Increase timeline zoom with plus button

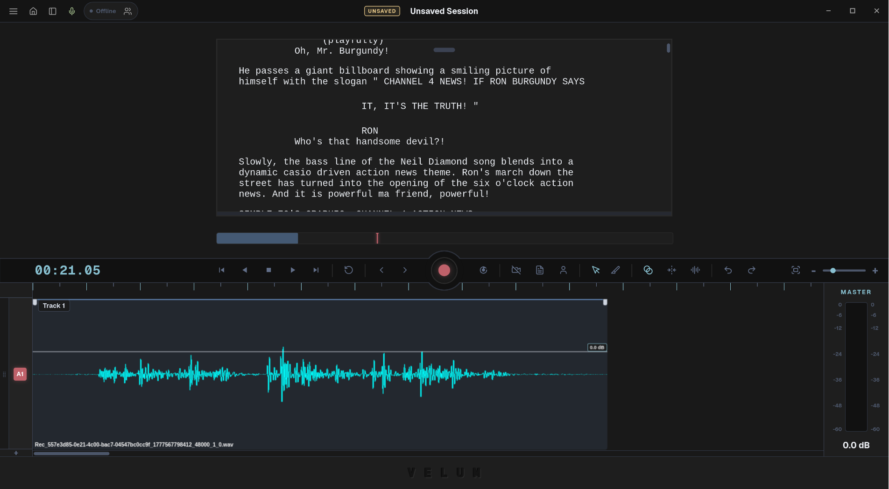(875, 271)
